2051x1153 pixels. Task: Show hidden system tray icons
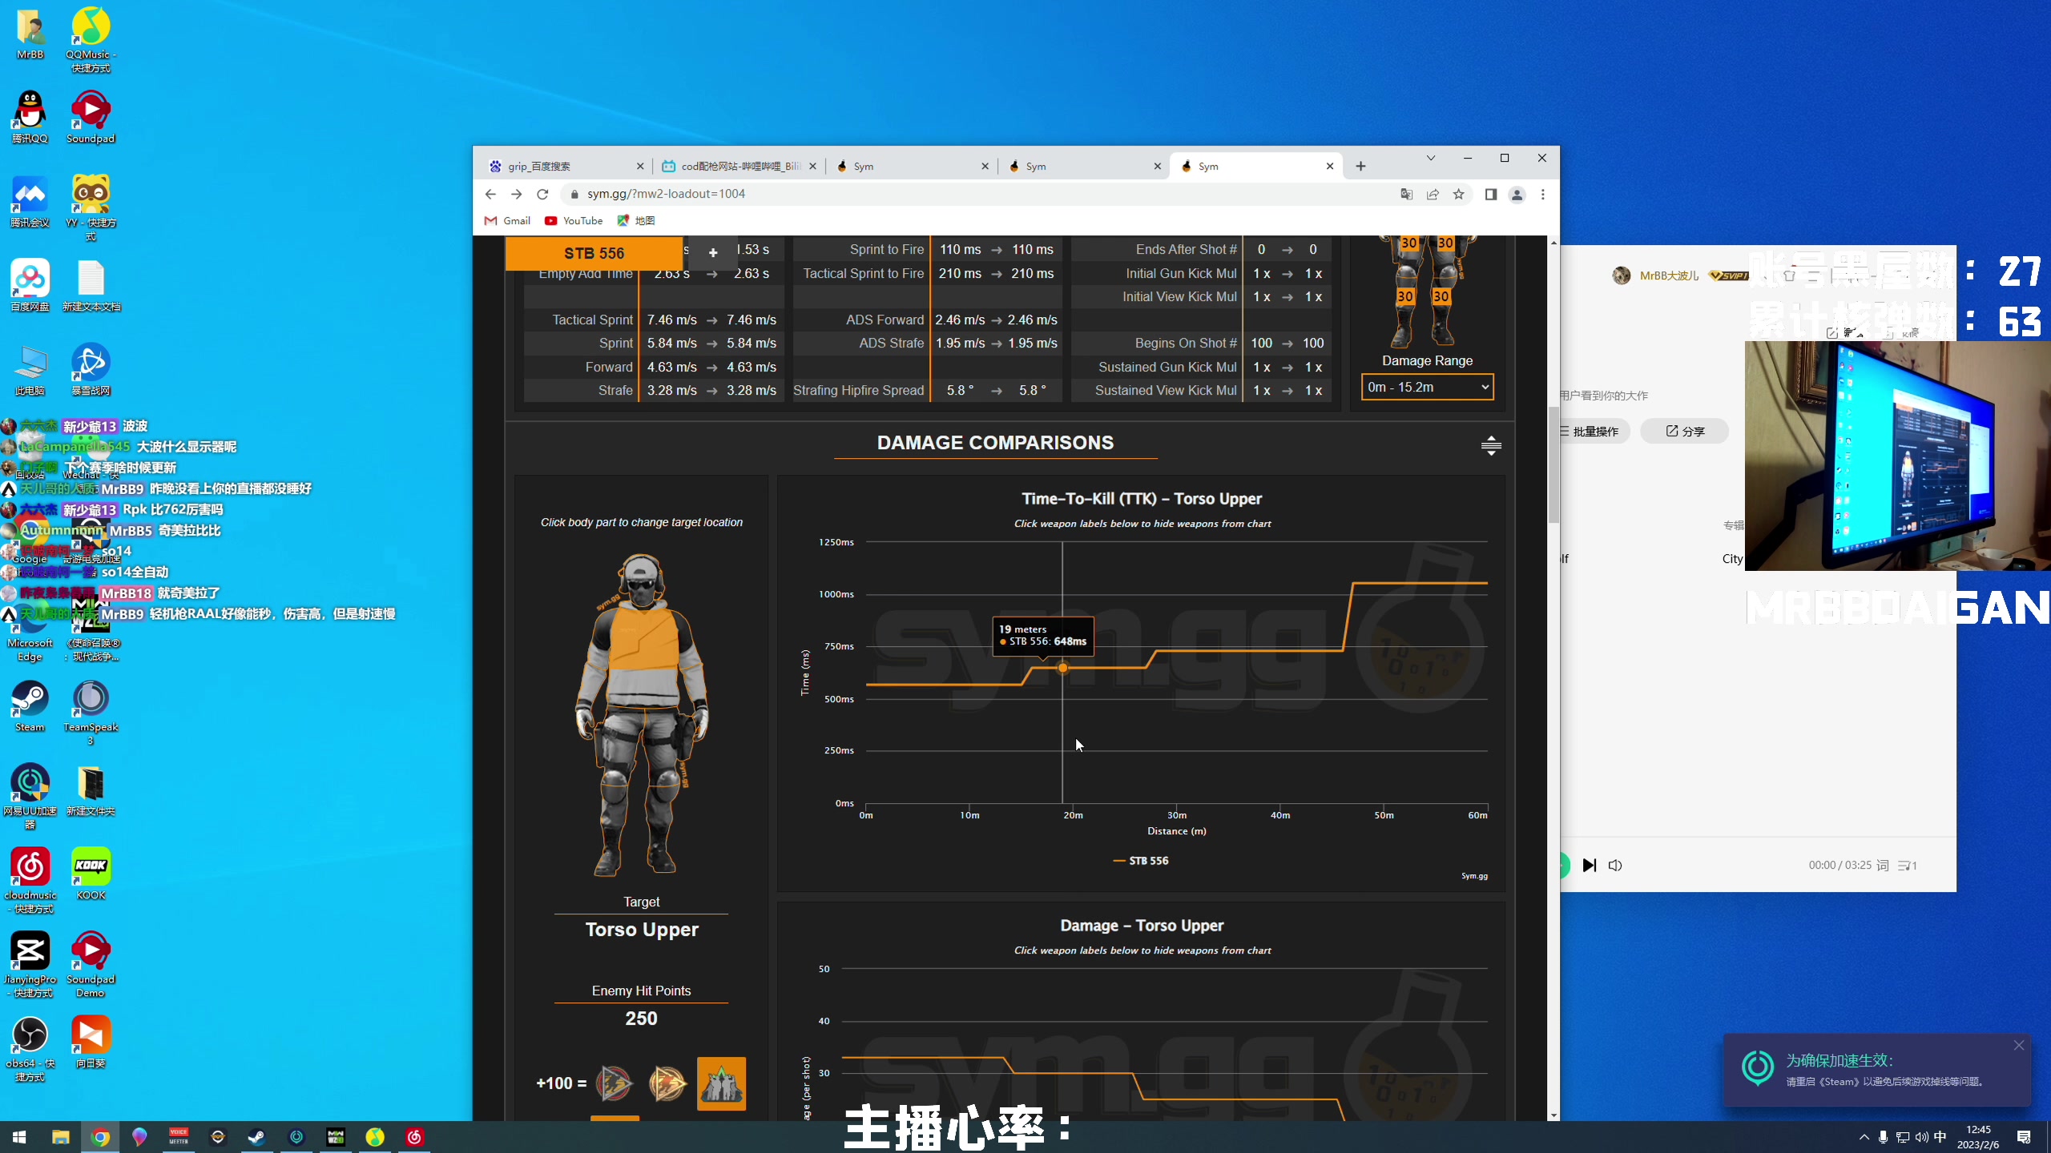pos(1864,1137)
